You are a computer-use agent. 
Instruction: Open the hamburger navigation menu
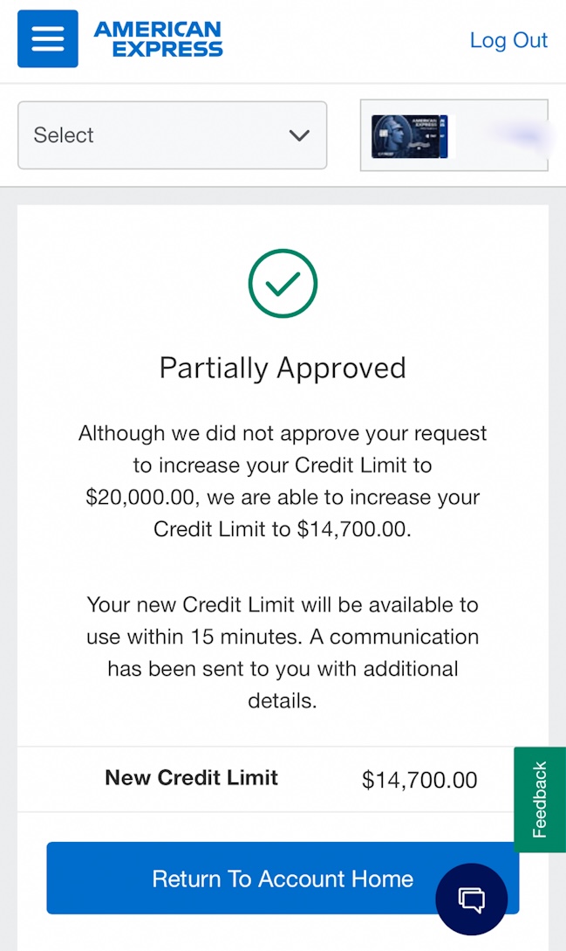pyautogui.click(x=47, y=38)
